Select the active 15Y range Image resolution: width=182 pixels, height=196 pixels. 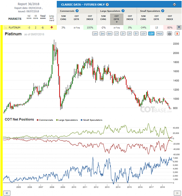pos(151,34)
